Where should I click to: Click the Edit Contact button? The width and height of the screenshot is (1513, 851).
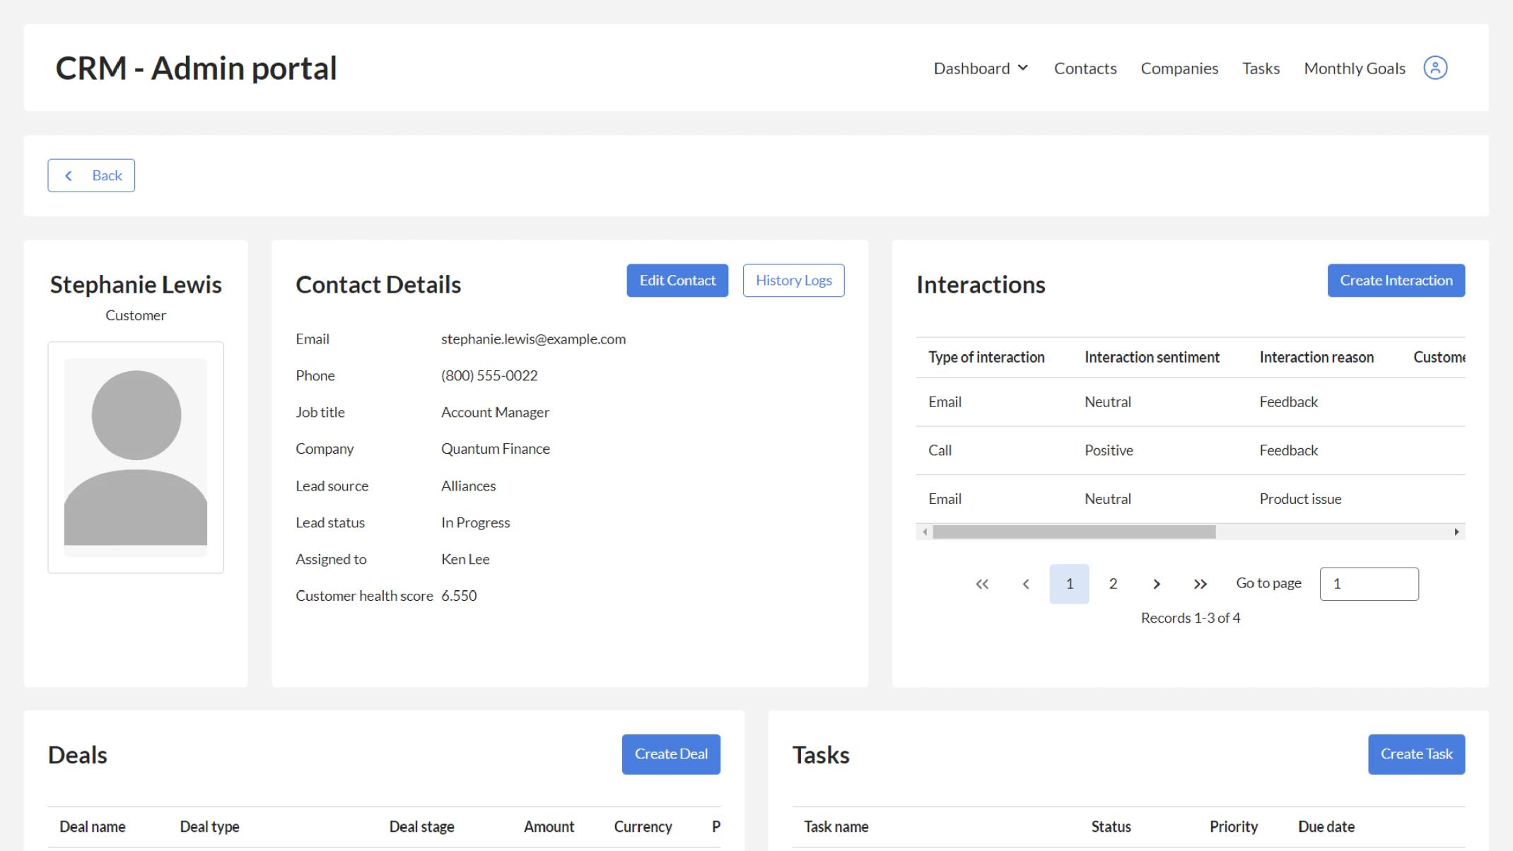pyautogui.click(x=677, y=280)
